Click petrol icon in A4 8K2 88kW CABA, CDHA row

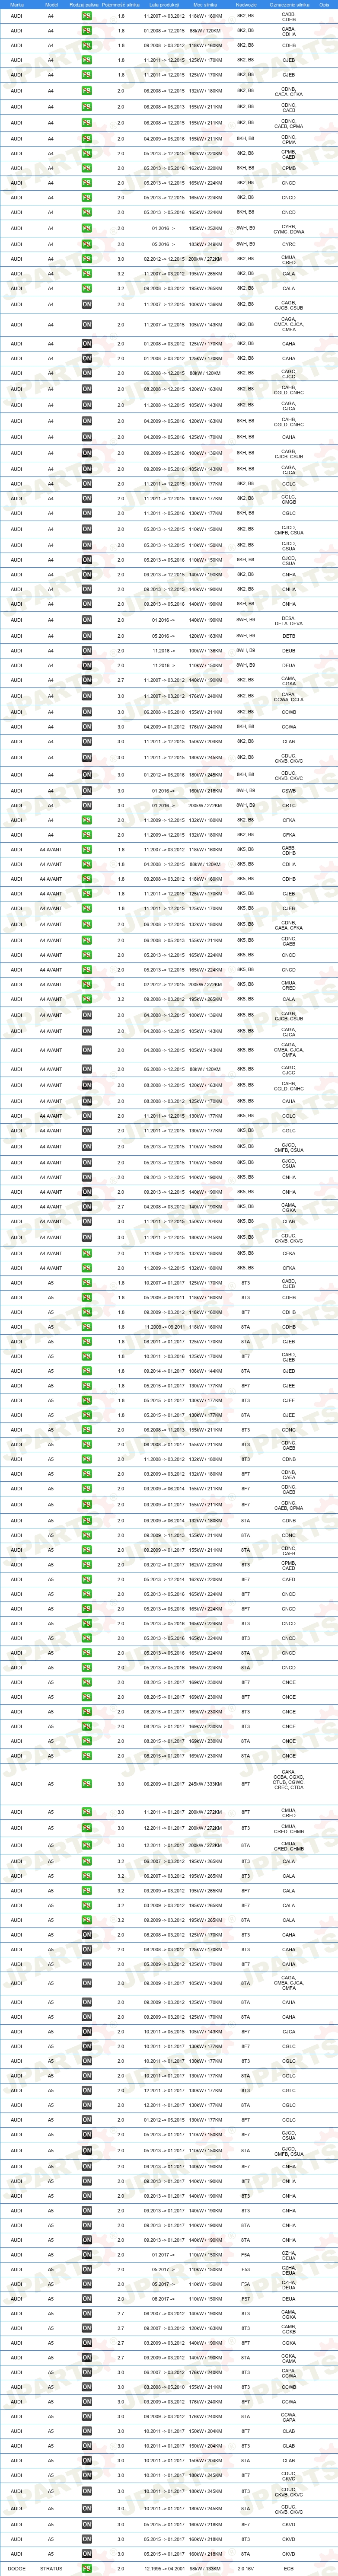point(87,31)
